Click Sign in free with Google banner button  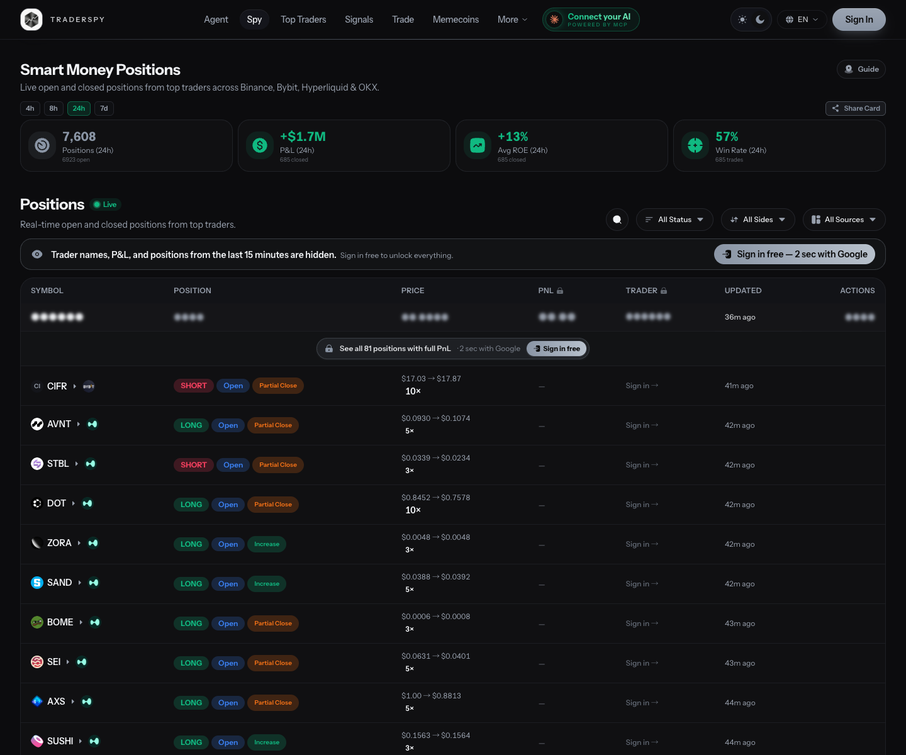point(795,254)
